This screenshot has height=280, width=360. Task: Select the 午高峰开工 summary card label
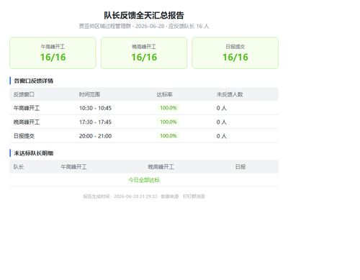point(53,47)
